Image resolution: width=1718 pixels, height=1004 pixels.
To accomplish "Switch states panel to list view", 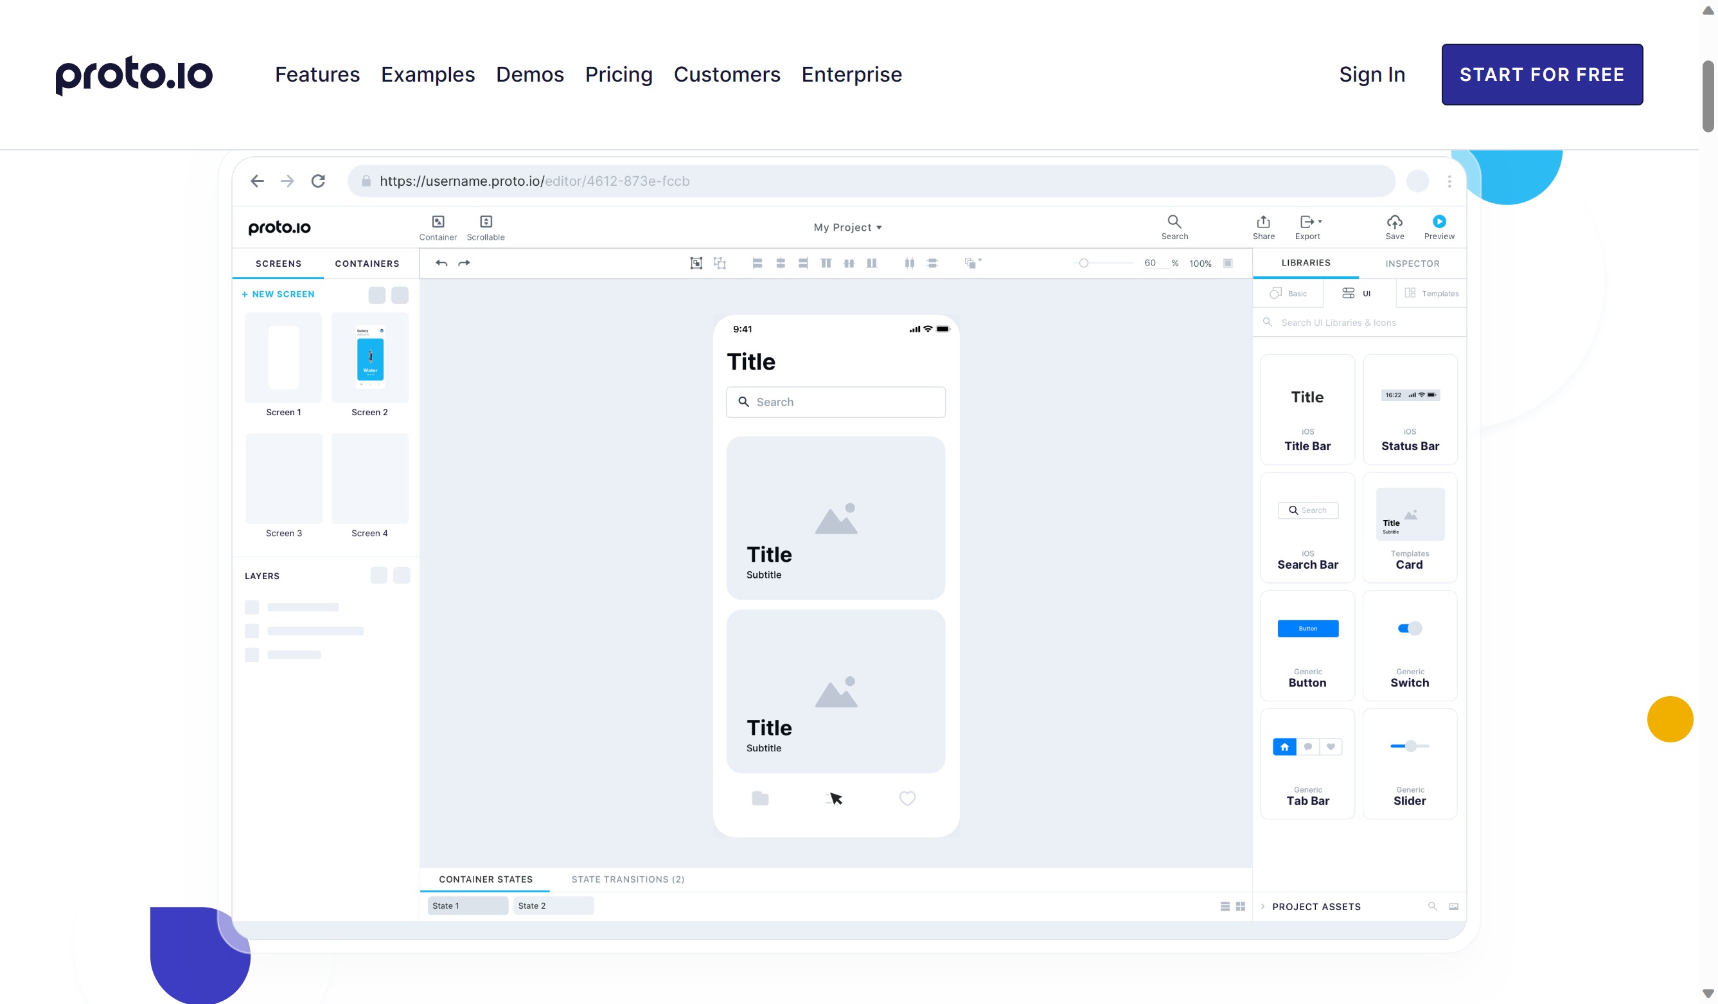I will point(1225,906).
